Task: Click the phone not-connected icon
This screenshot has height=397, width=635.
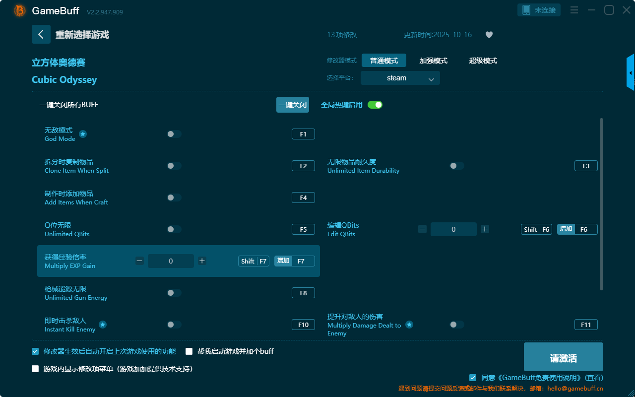Action: 526,10
